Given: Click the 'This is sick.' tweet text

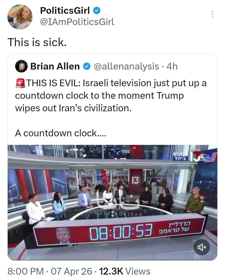Looking at the screenshot, I should pyautogui.click(x=37, y=43).
